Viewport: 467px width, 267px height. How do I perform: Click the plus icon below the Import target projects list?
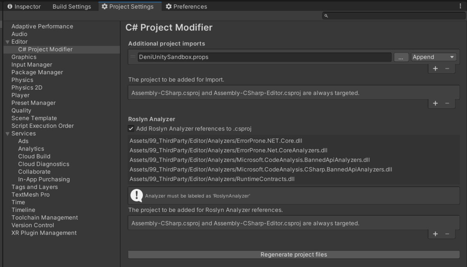435,103
